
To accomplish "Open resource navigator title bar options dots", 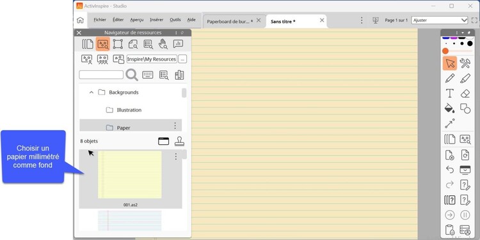I will click(176, 33).
